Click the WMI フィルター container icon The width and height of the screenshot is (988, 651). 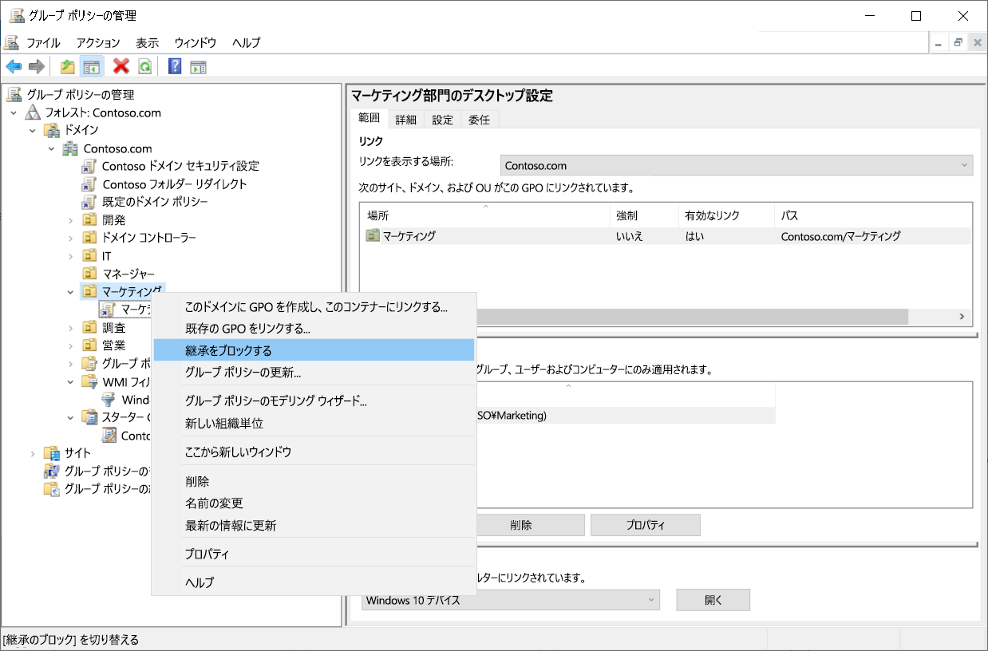click(x=89, y=381)
